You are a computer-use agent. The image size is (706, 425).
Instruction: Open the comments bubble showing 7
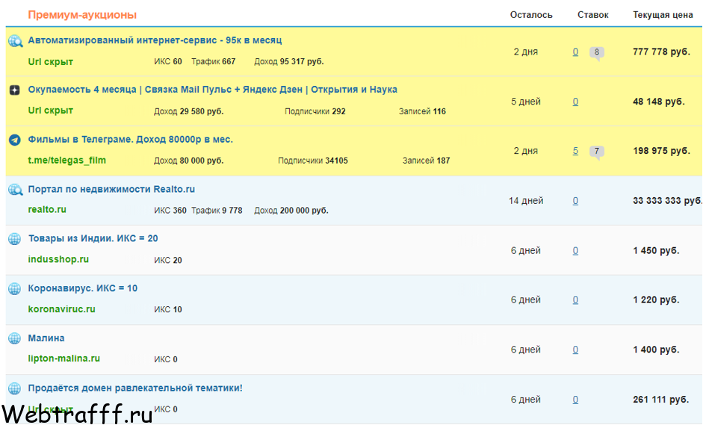tap(597, 152)
